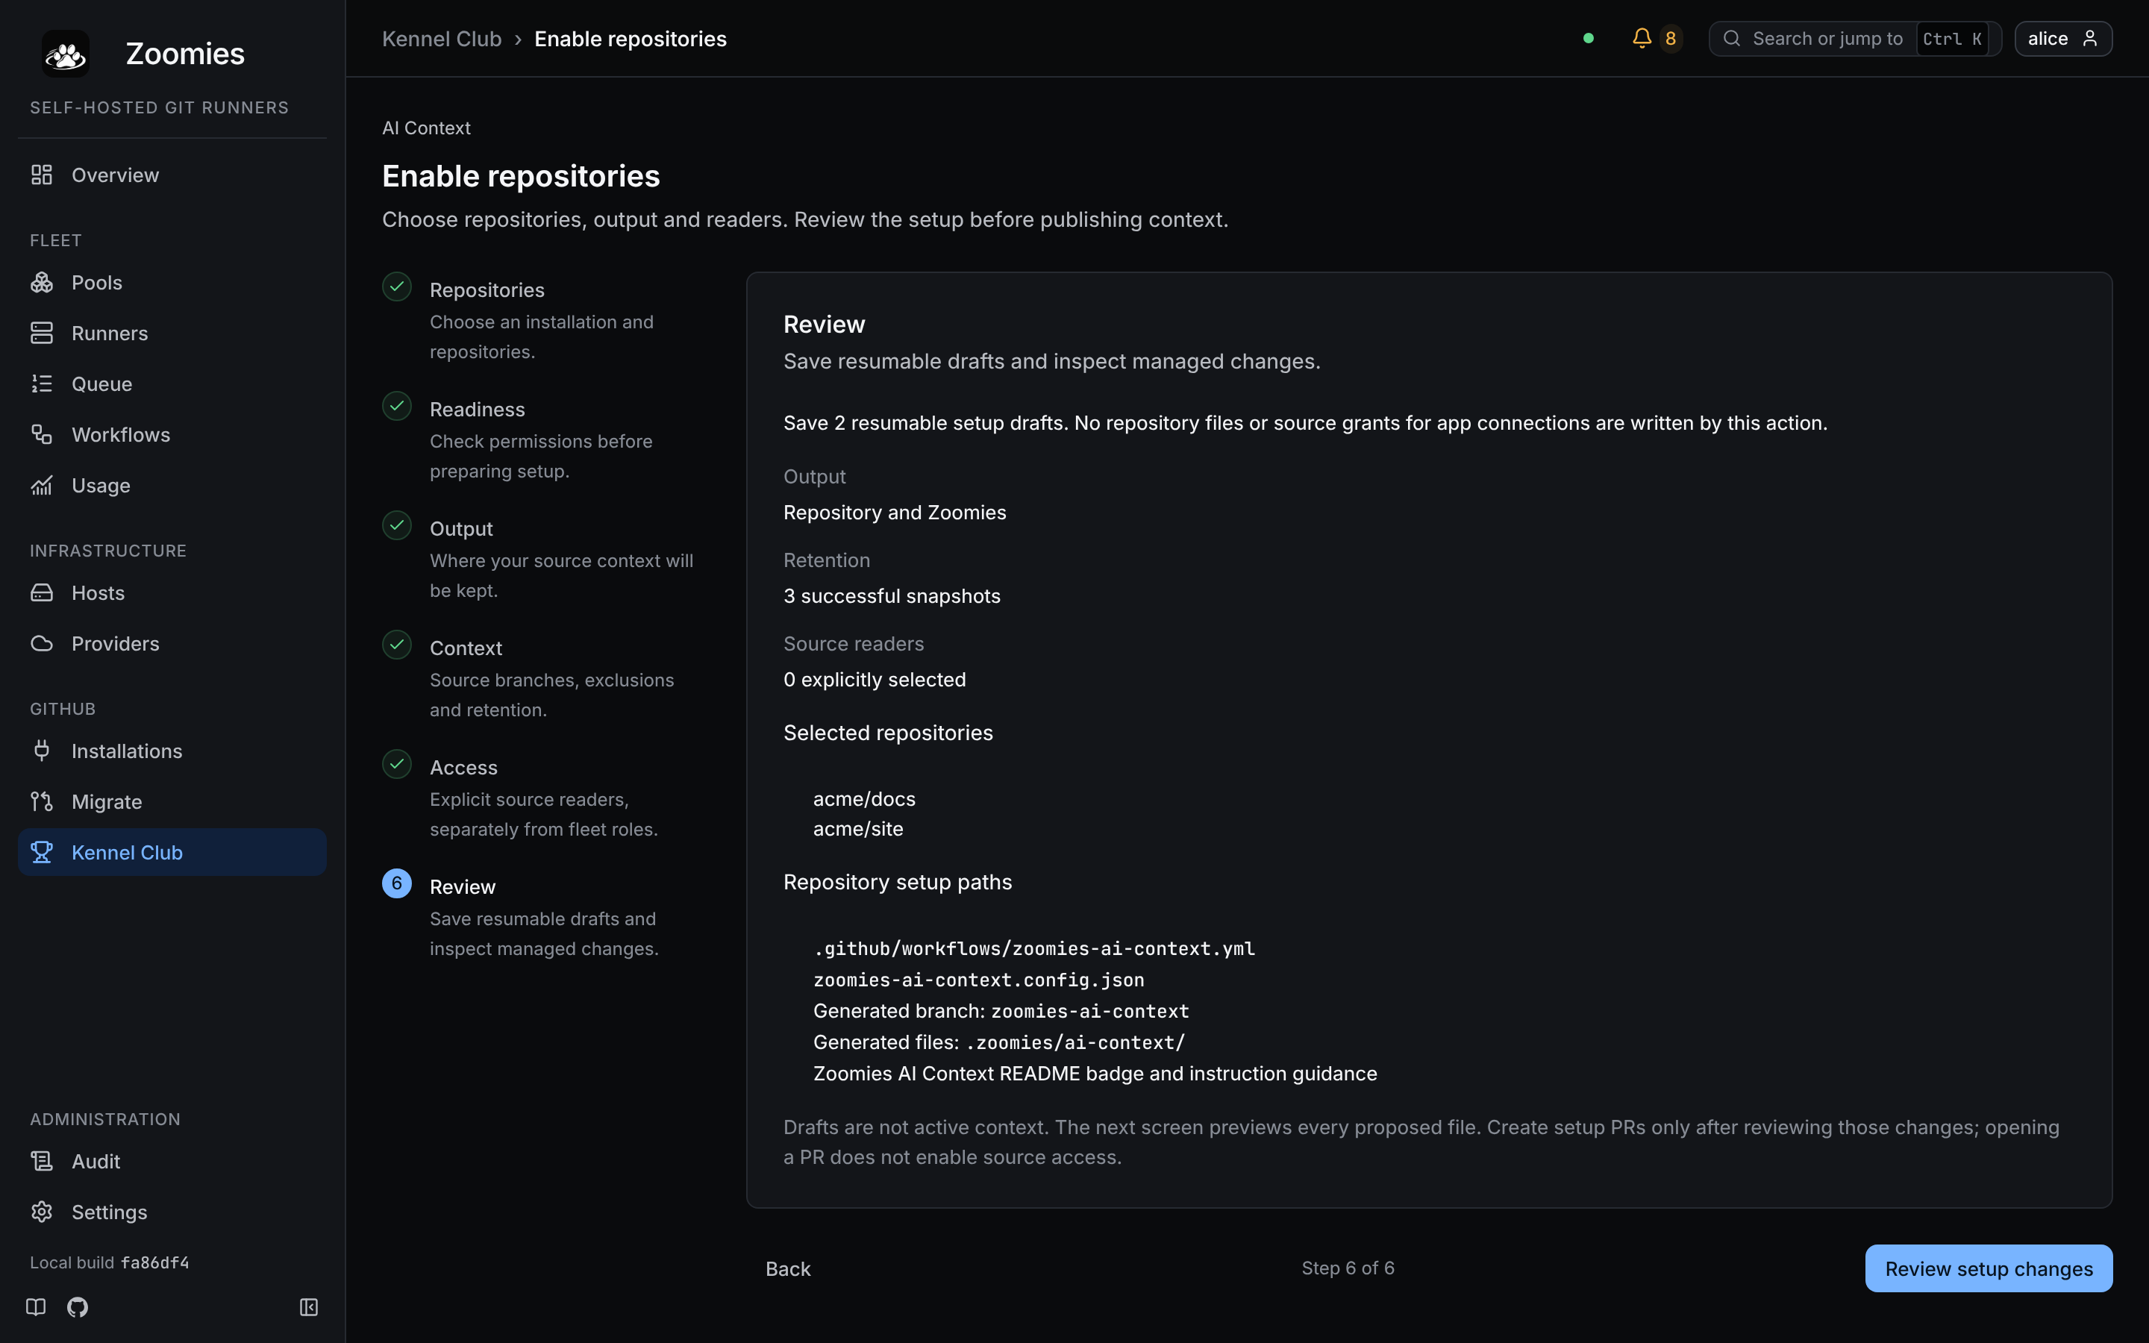Image resolution: width=2149 pixels, height=1343 pixels.
Task: Click the acme/site repository entry
Action: click(858, 829)
